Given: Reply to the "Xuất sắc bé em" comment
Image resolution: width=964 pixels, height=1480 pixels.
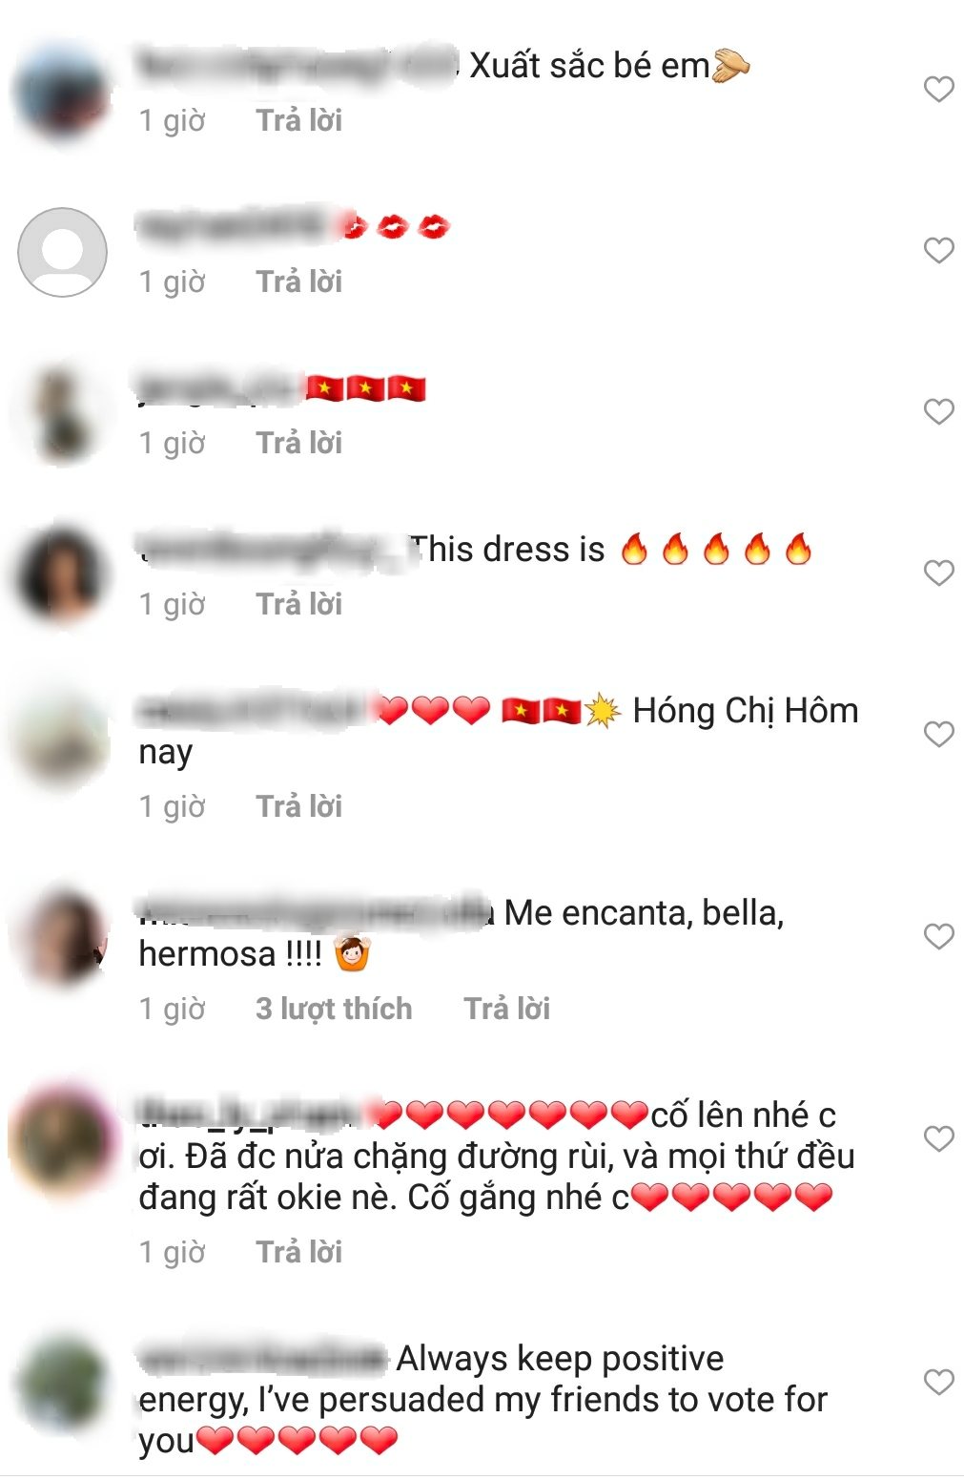Looking at the screenshot, I should 298,120.
